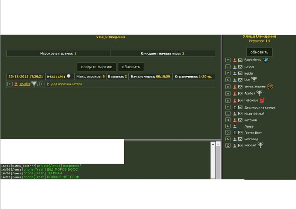Click the level 10 badge for Хоккинг
Screen dimensions: 296x209
[x=228, y=145]
